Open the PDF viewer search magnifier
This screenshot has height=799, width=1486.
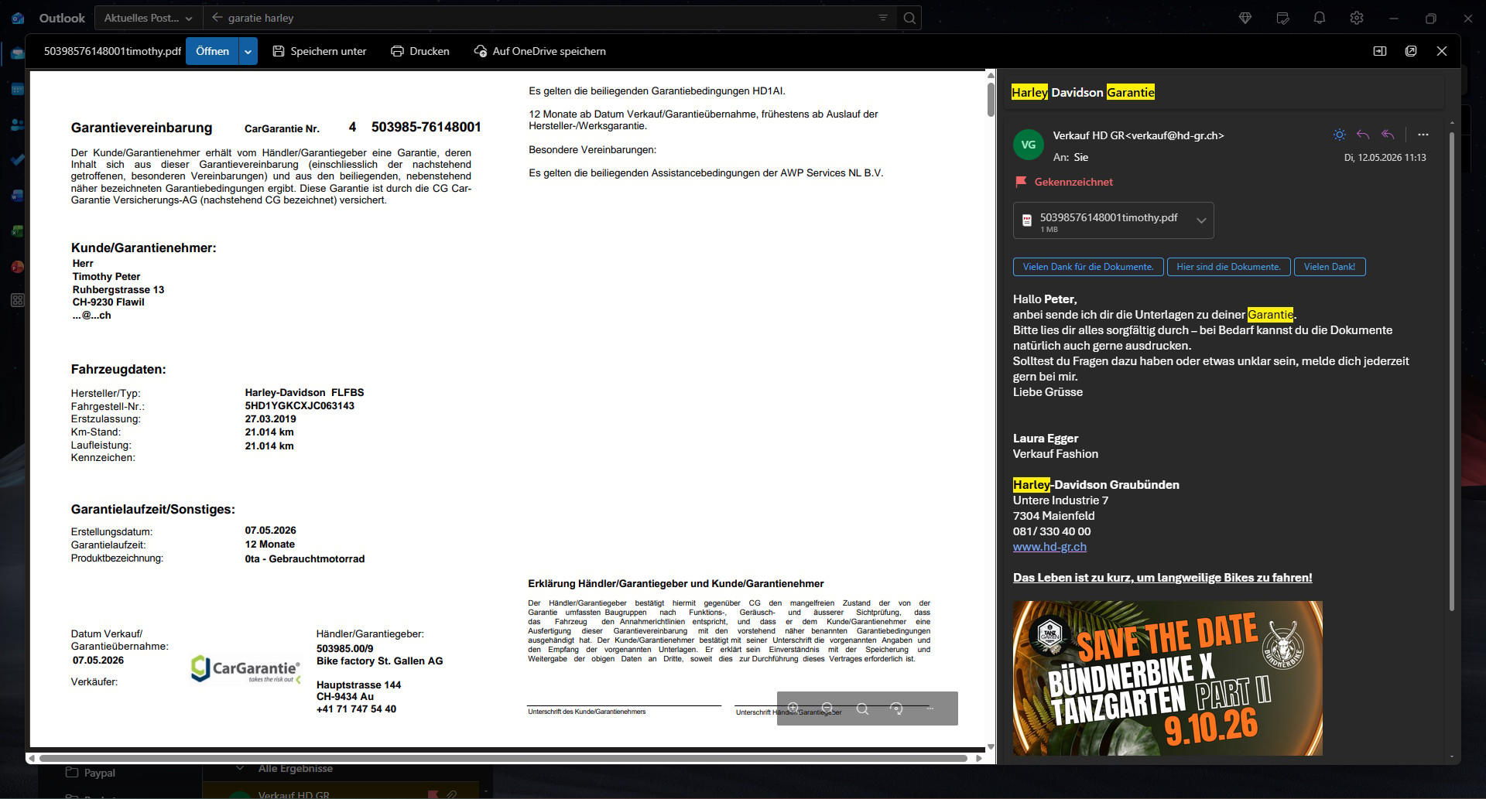point(862,709)
